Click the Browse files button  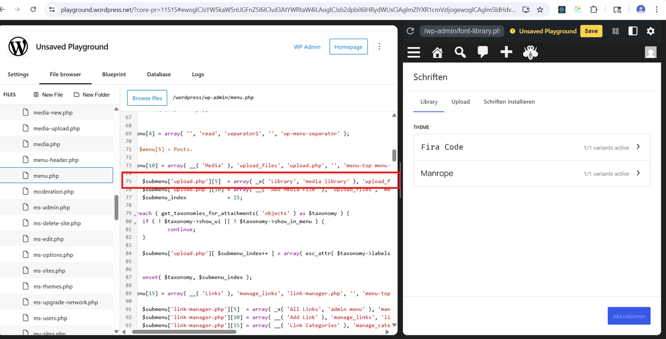[147, 98]
